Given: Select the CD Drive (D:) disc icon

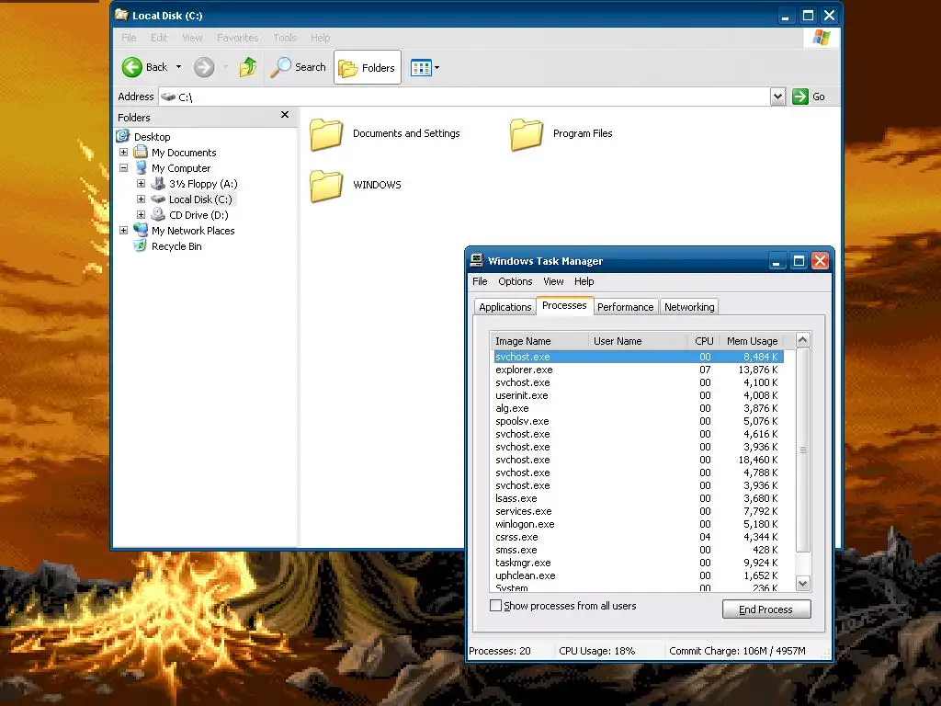Looking at the screenshot, I should (x=158, y=214).
